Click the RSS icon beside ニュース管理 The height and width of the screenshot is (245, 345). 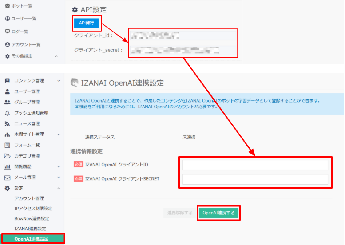tap(7, 123)
